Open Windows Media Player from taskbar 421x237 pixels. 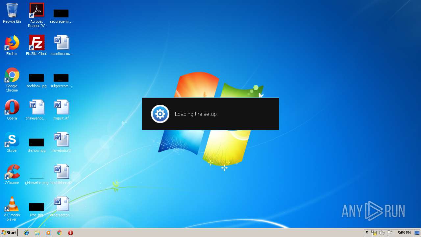(48, 233)
